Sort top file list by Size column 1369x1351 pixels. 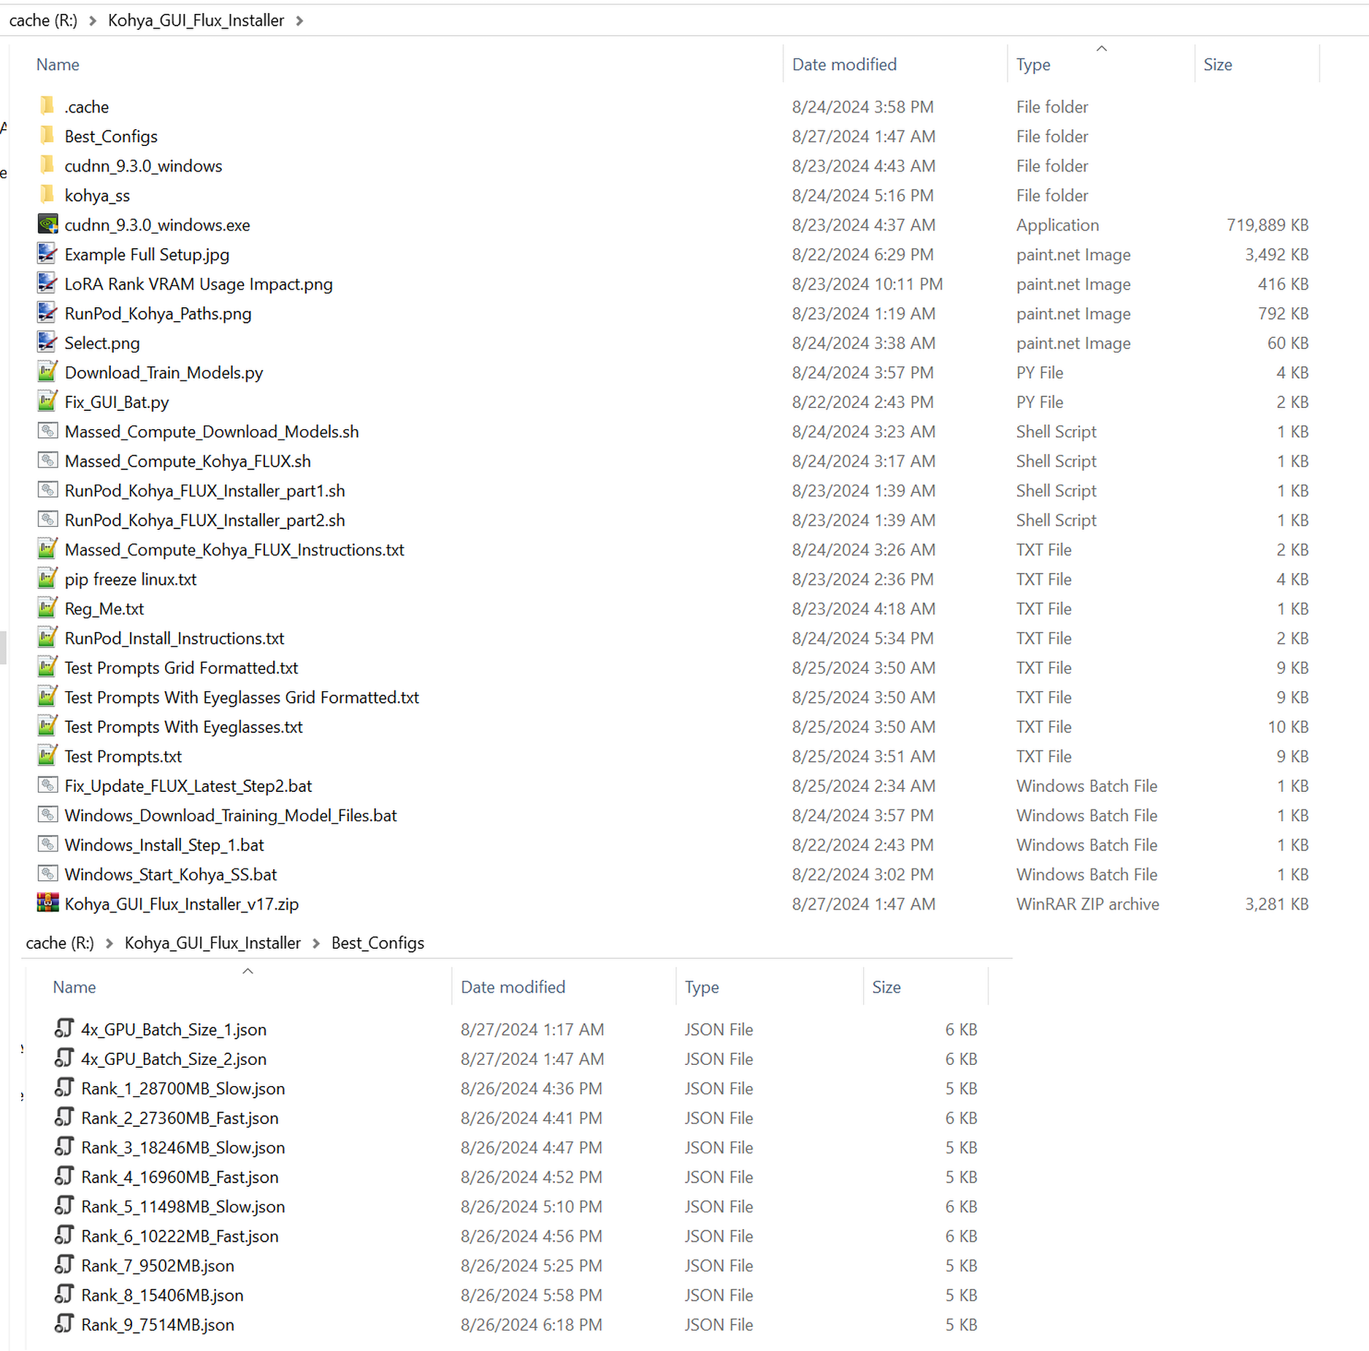coord(1218,64)
